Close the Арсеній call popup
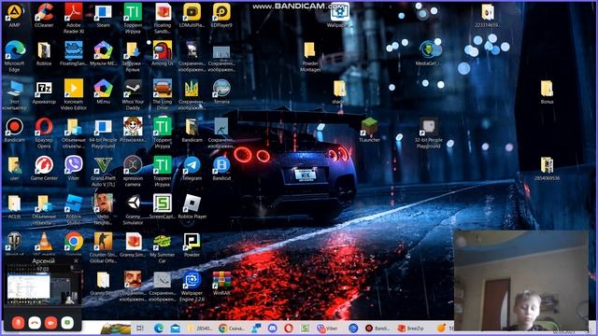This screenshot has height=336, width=598. pos(76,261)
